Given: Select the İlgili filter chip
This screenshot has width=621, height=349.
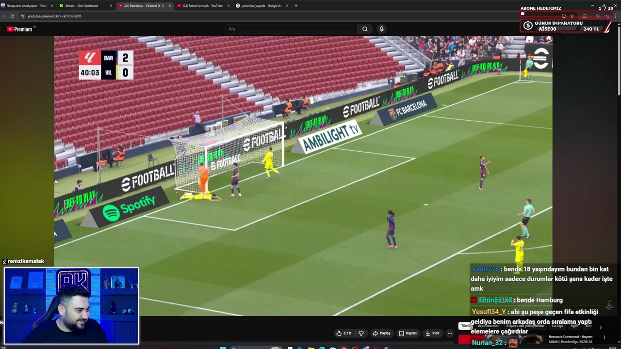Looking at the screenshot, I should [x=574, y=326].
